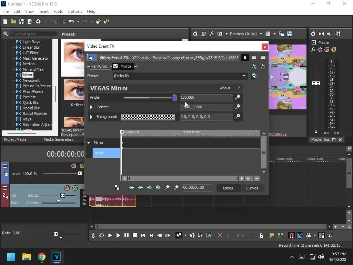Uncheck the Mirror effect checkbox
Viewport: 353px width, 265px height.
[115, 66]
